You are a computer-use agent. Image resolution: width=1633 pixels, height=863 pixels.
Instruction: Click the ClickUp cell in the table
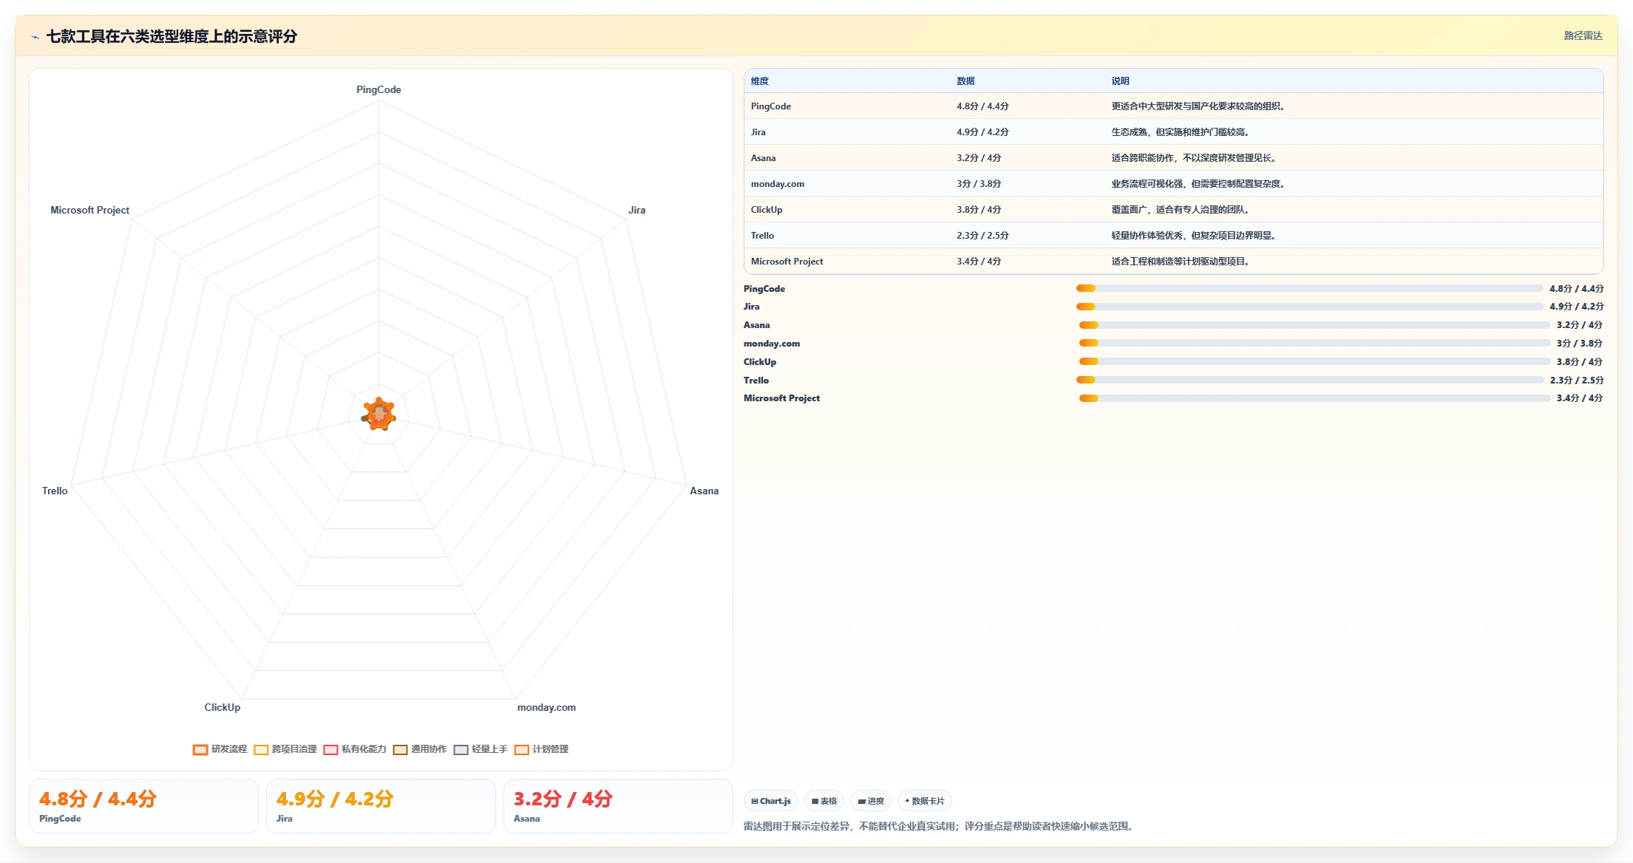coord(767,210)
